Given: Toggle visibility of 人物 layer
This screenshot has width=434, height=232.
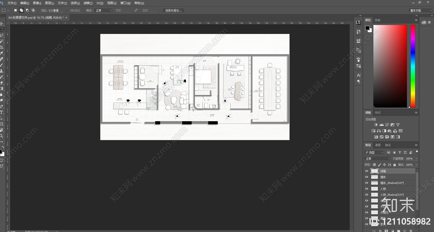Looking at the screenshot, I should (367, 189).
